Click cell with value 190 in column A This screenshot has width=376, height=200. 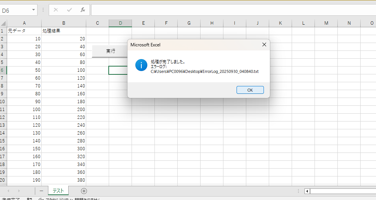click(24, 180)
